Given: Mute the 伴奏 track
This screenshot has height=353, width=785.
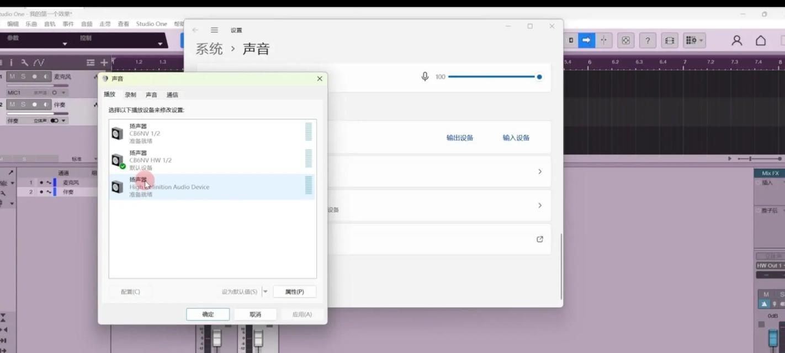Looking at the screenshot, I should pyautogui.click(x=12, y=104).
